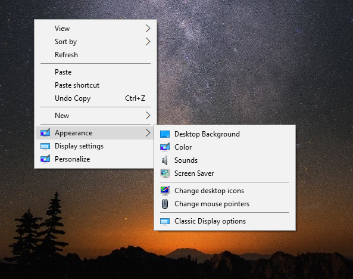Expand the New submenu chevron

click(148, 116)
